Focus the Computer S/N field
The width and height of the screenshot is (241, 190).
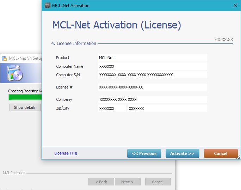152,75
